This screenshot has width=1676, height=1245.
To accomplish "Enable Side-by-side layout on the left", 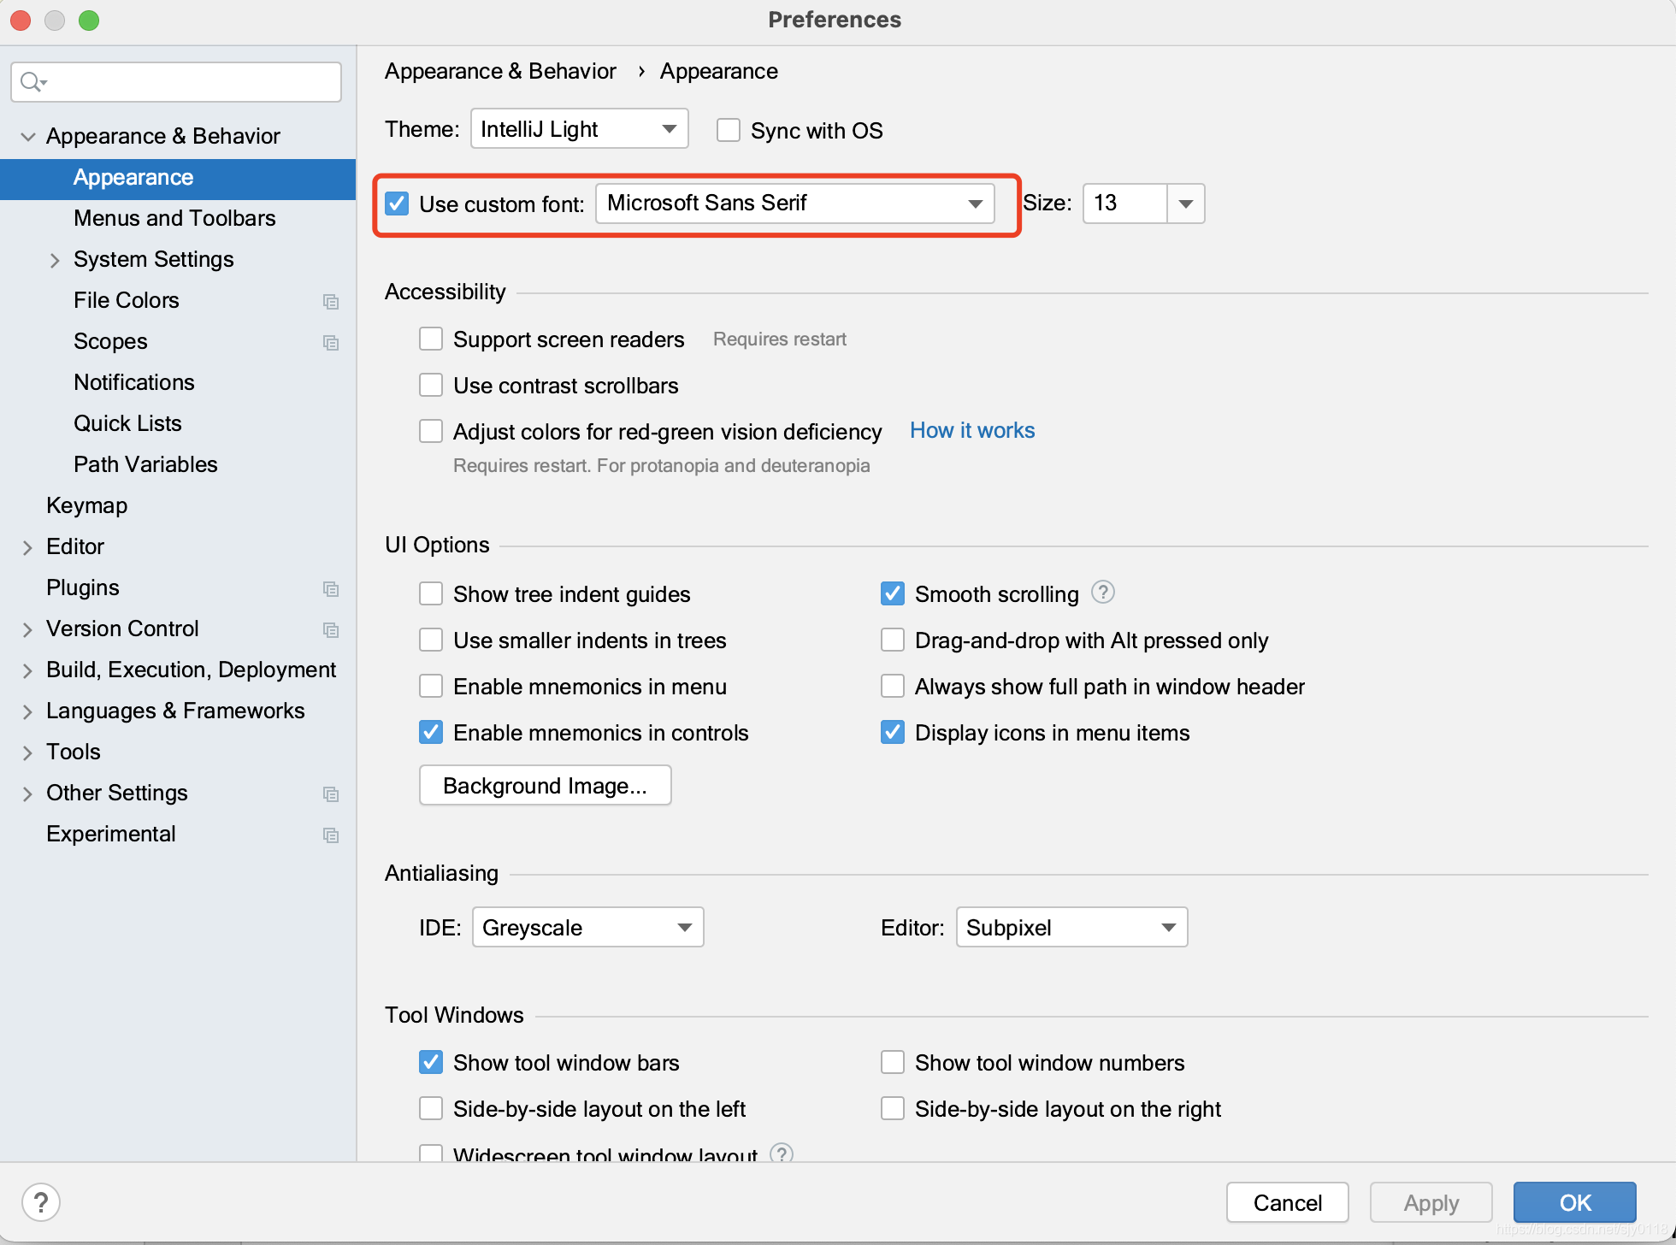I will (x=431, y=1108).
